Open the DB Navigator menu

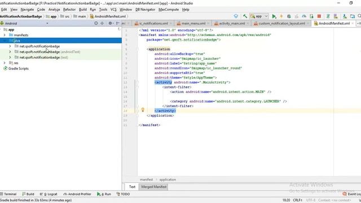146,10
